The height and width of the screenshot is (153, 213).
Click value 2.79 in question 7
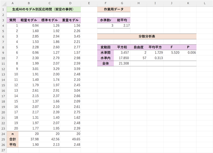coord(49,58)
